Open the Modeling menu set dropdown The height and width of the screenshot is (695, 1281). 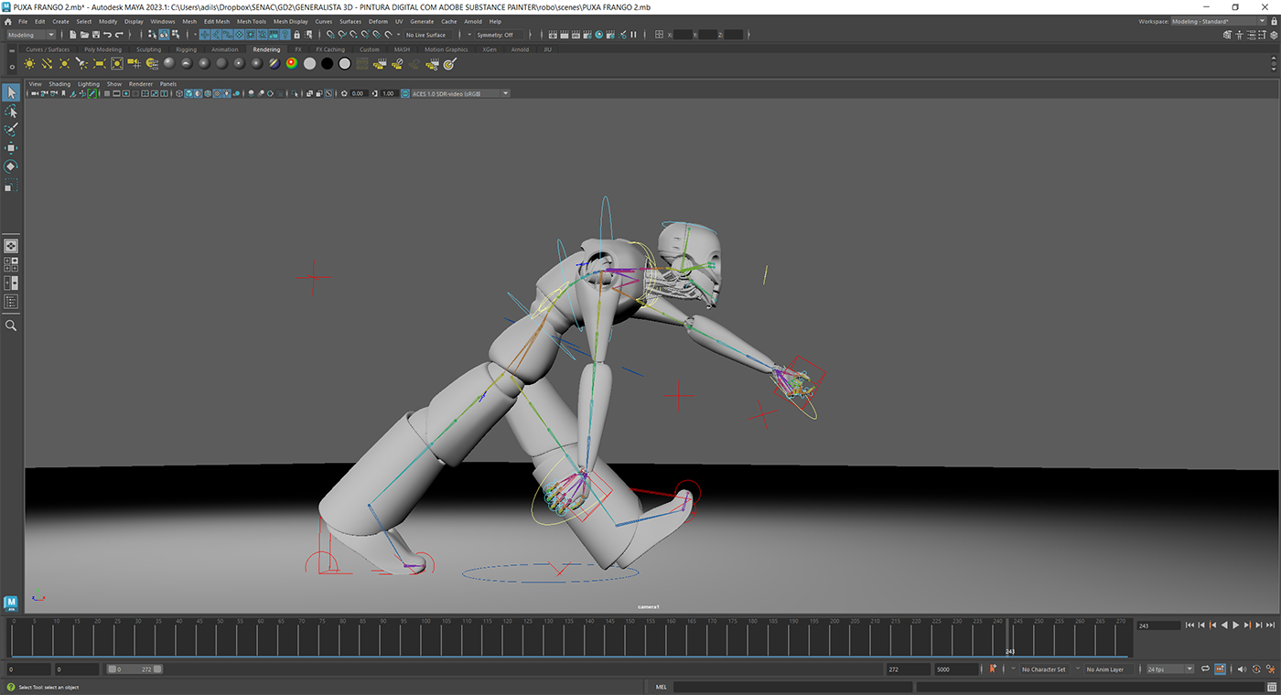point(32,35)
